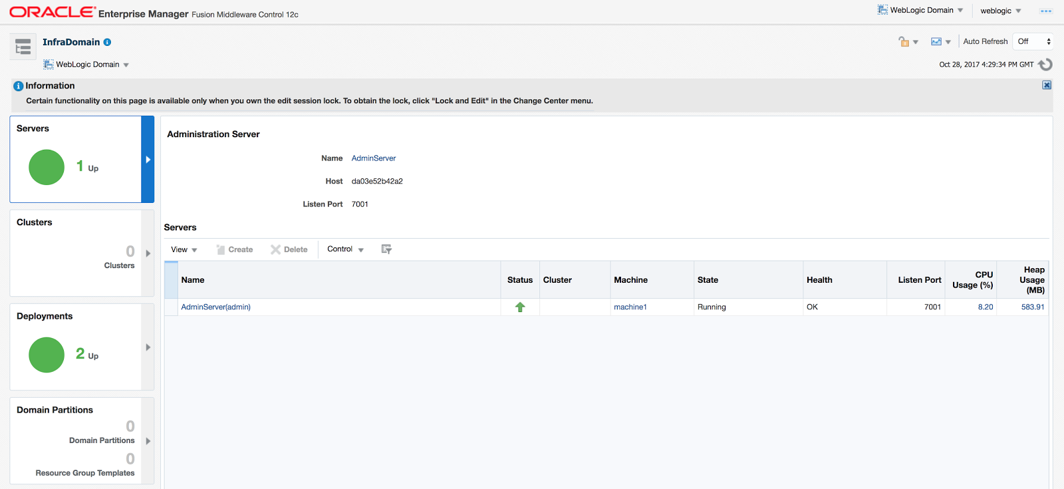1064x489 pixels.
Task: Open the Control menu in Servers toolbar
Action: click(x=345, y=249)
